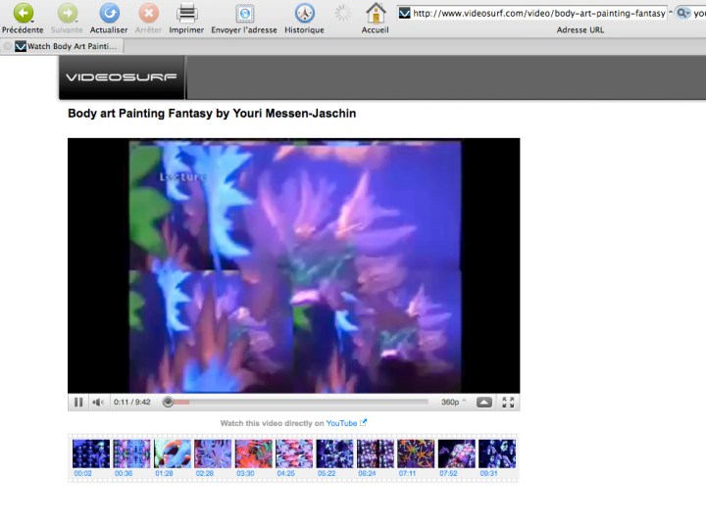Click the Précédente back arrow button

22,14
